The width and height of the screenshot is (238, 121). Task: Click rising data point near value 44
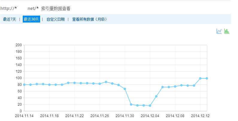[156, 96]
